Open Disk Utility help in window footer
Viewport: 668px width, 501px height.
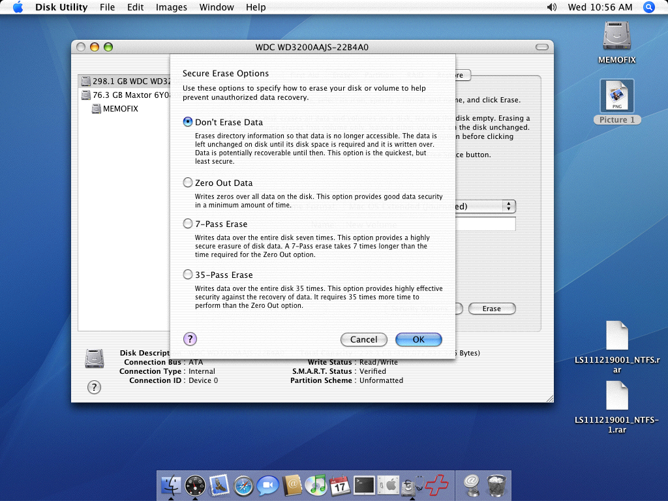(94, 387)
